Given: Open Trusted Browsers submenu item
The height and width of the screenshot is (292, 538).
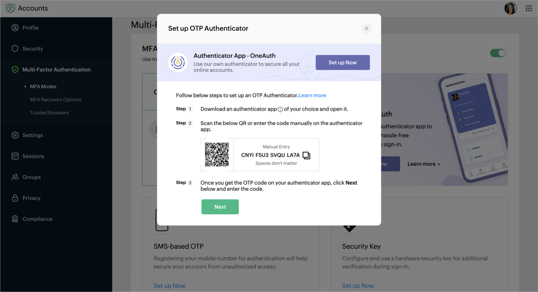Looking at the screenshot, I should pyautogui.click(x=50, y=113).
